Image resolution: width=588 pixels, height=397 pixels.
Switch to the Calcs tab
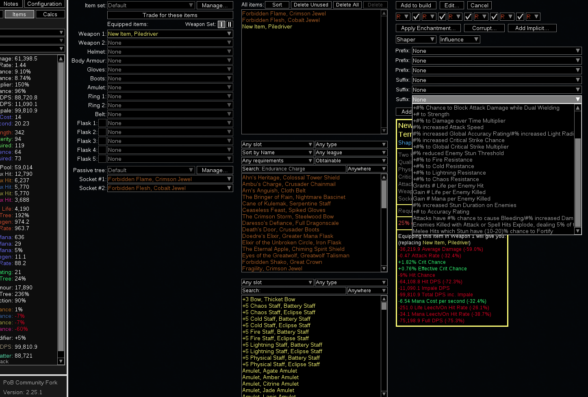click(x=50, y=14)
